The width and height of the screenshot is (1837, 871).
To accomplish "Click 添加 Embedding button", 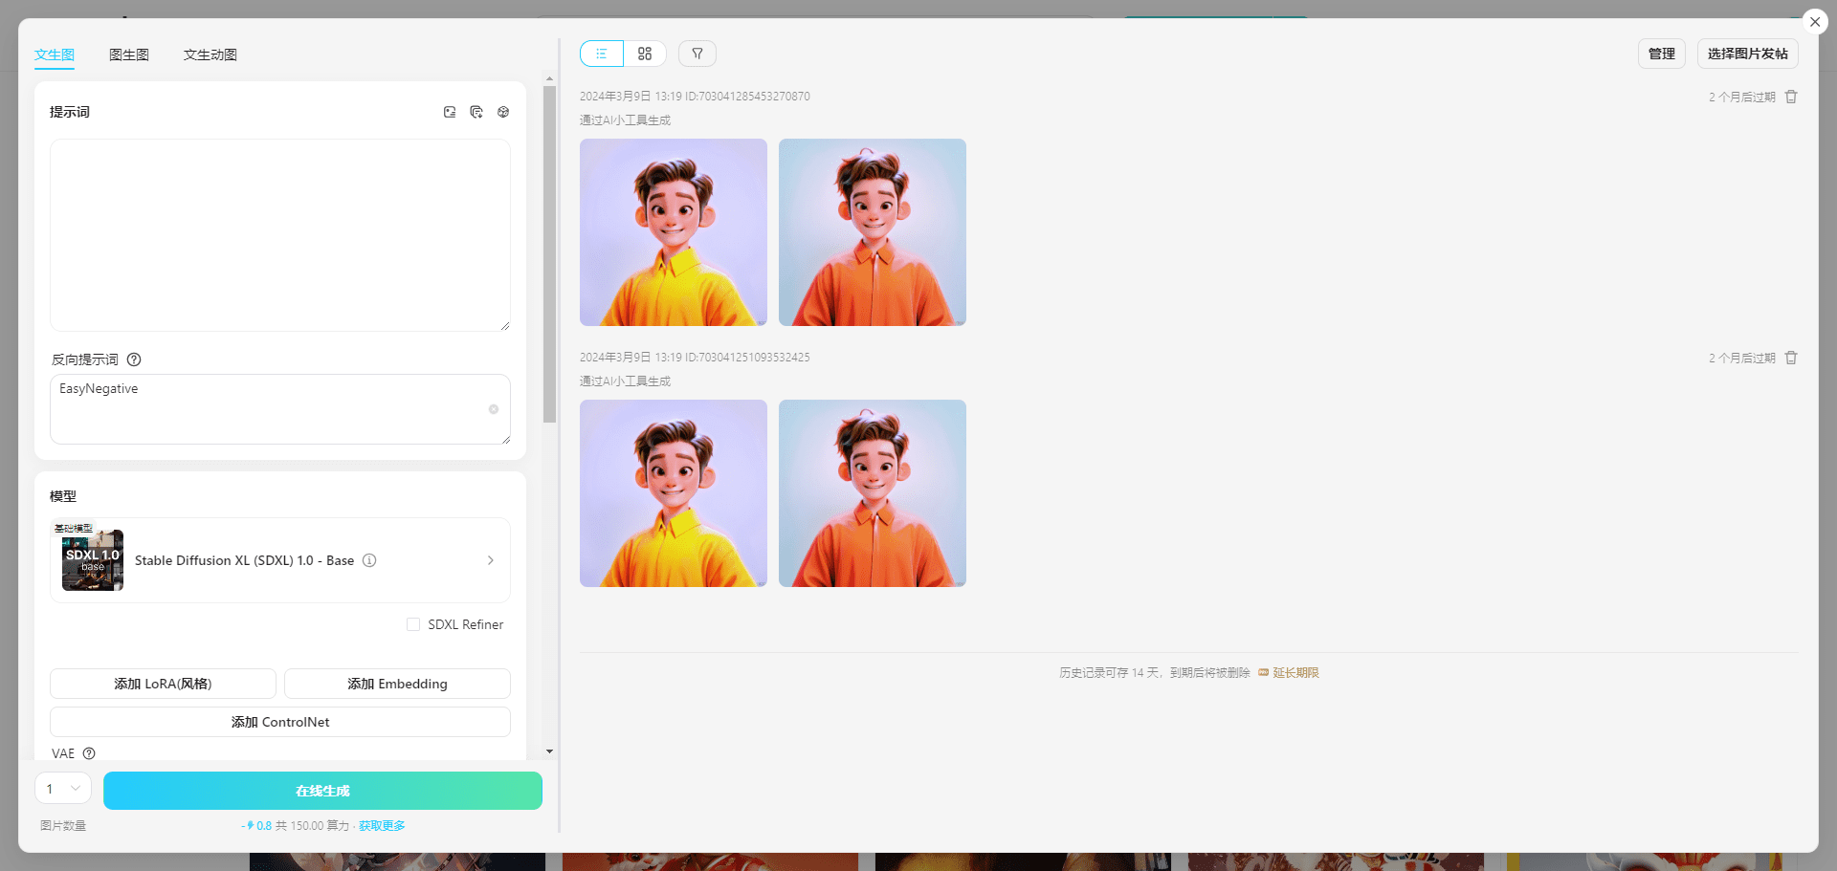I will pos(397,684).
